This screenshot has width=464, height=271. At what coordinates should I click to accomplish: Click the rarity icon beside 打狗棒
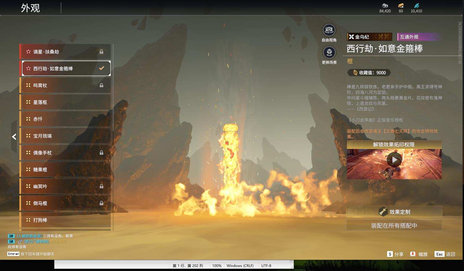pos(28,220)
